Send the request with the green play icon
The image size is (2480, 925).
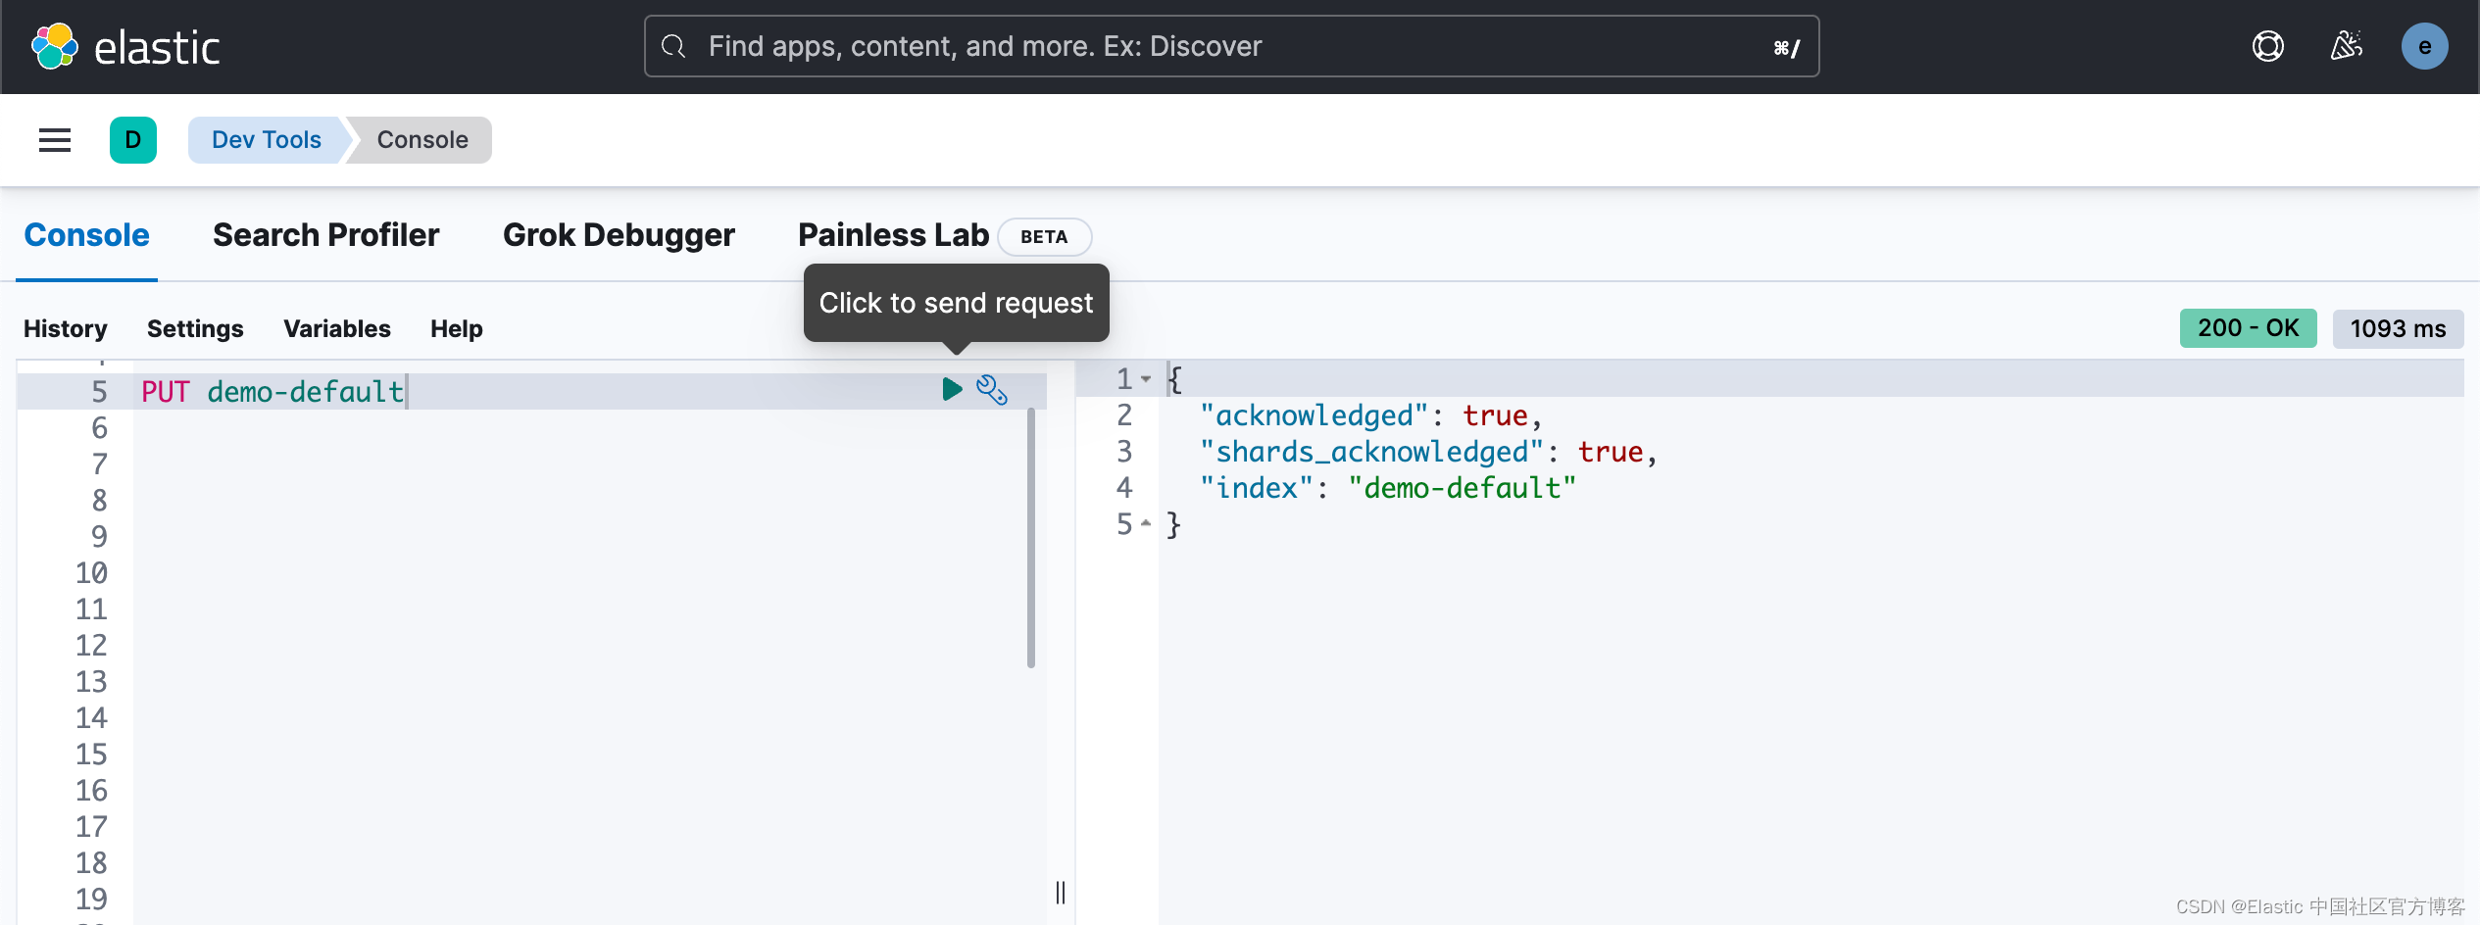pos(952,389)
